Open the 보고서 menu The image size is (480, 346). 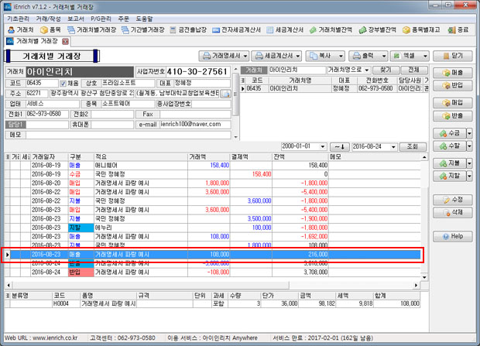(x=76, y=16)
